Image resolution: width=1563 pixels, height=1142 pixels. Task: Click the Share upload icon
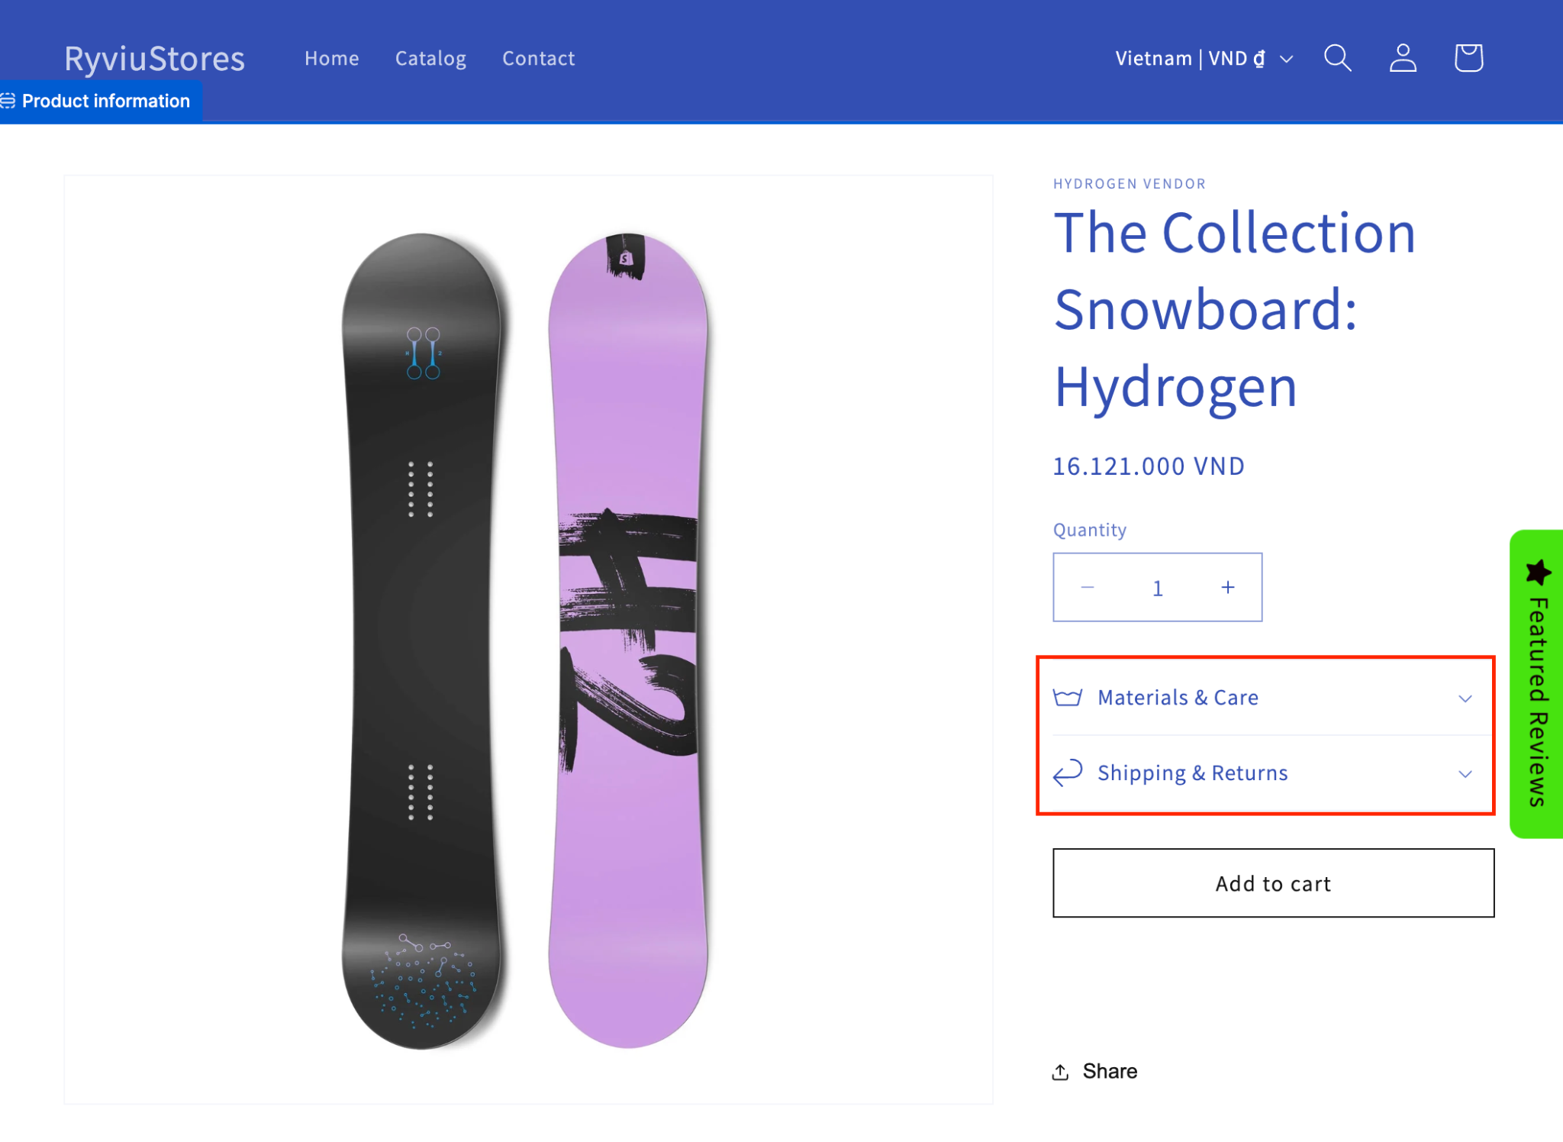coord(1060,1072)
